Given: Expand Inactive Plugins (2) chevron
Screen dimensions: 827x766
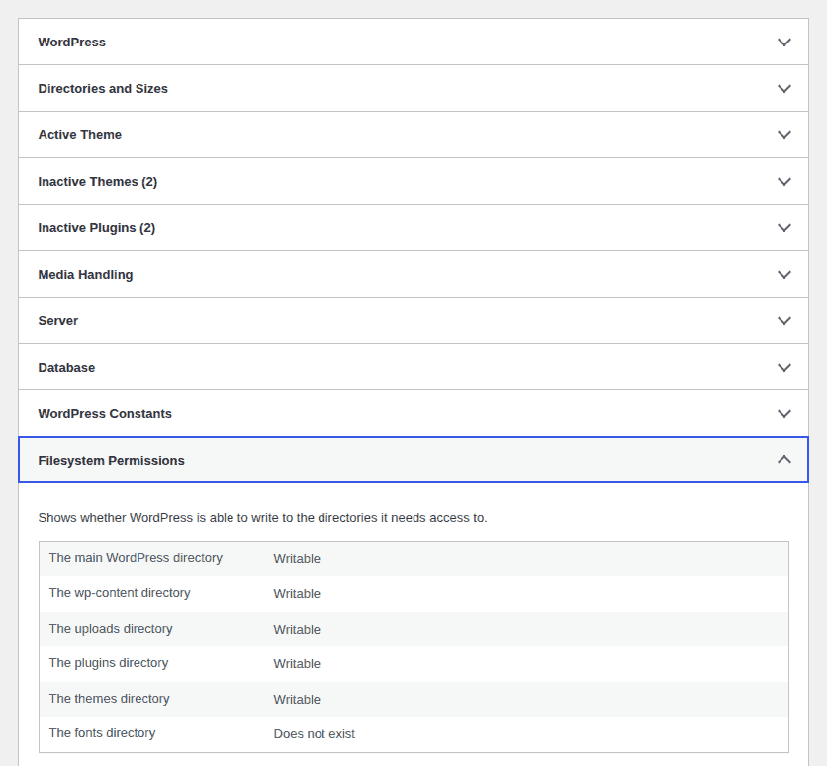Looking at the screenshot, I should coord(784,227).
